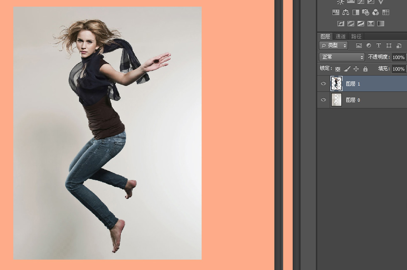Toggle the lock all padlock icon
The image size is (407, 270).
click(365, 69)
